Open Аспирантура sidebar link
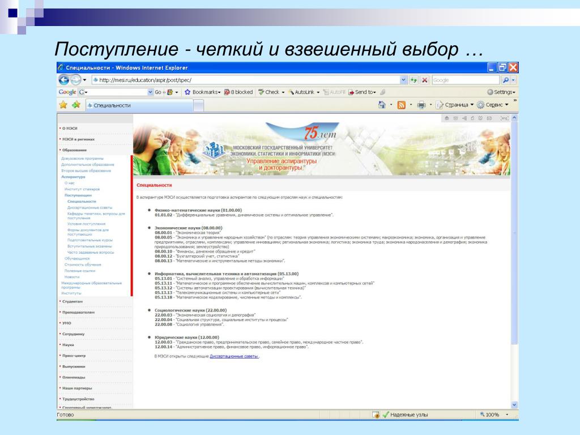Viewport: 580px width, 435px height. [73, 177]
